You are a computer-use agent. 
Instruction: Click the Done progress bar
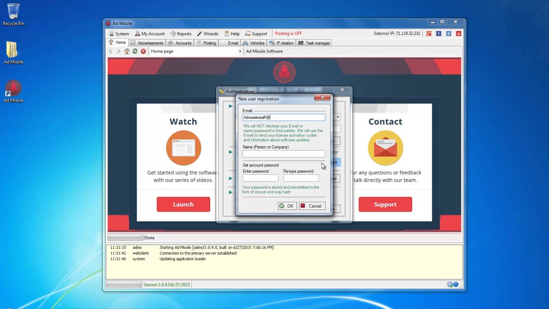(125, 238)
